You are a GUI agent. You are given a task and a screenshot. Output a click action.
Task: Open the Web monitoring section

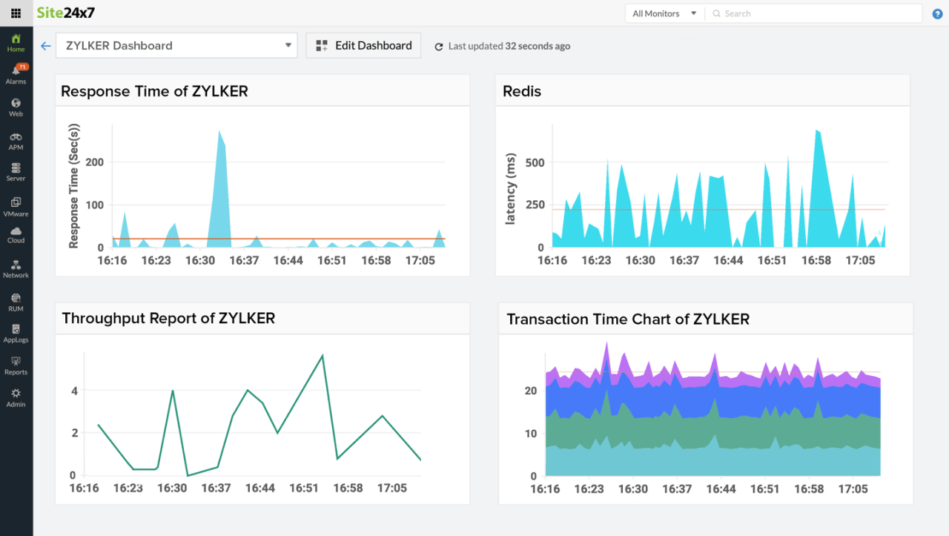click(16, 105)
